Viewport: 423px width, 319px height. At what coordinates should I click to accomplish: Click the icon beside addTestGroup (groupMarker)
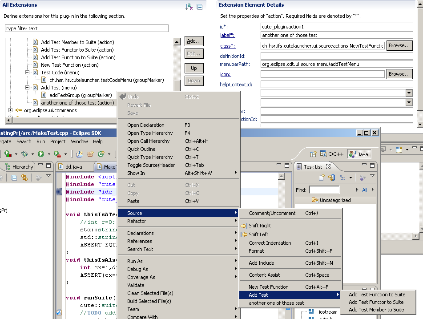(x=44, y=95)
